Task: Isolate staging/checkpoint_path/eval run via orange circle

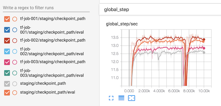Action: pyautogui.click(x=15, y=93)
